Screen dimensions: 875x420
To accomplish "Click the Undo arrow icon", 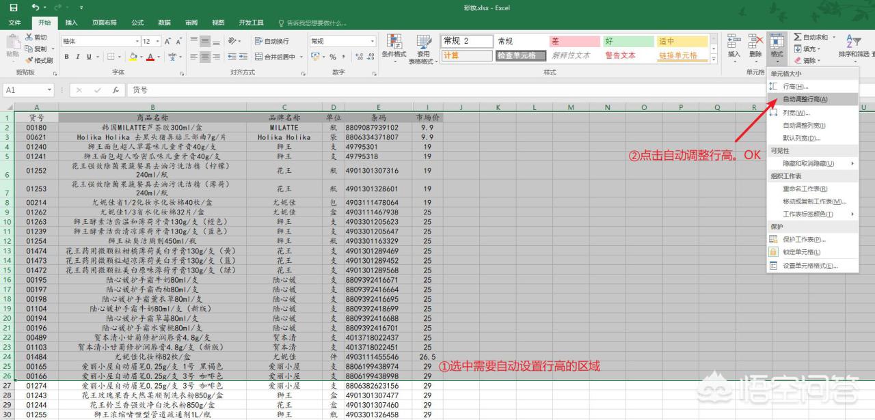I will pyautogui.click(x=35, y=8).
